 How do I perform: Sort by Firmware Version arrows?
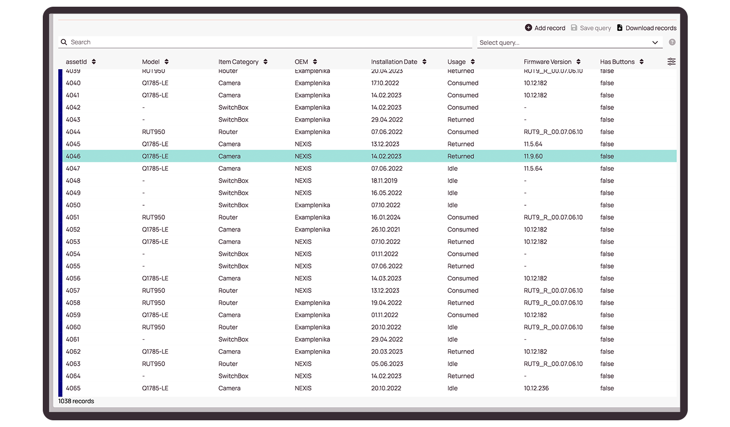[x=578, y=62]
